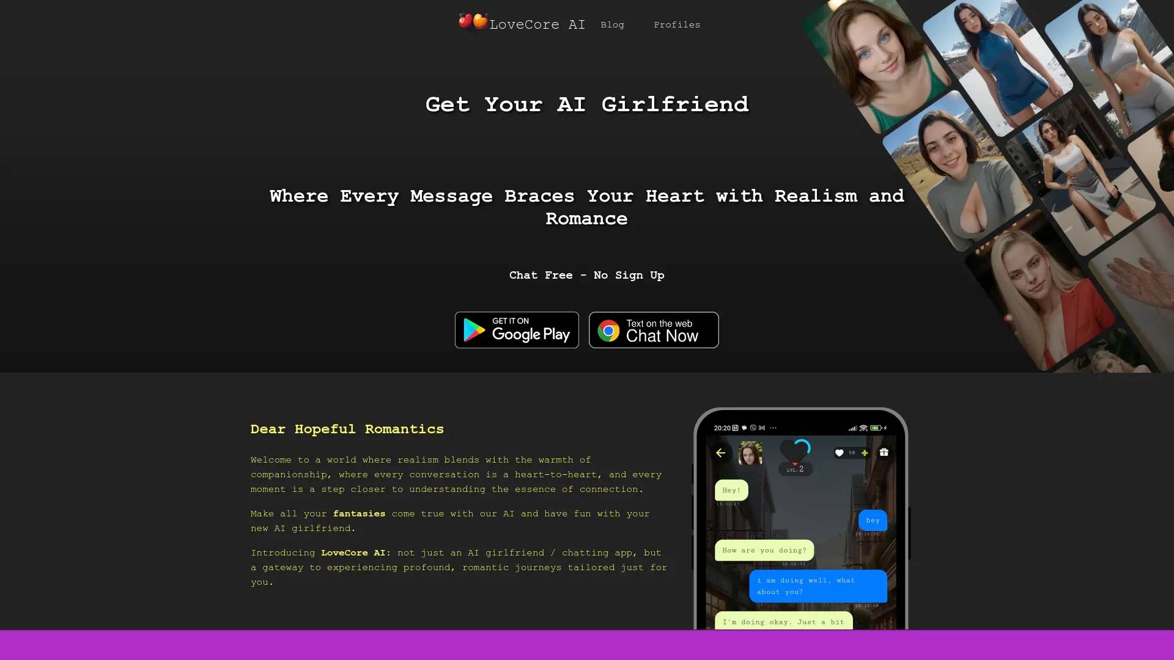Click the LoveCore AI logo icon

pos(471,23)
